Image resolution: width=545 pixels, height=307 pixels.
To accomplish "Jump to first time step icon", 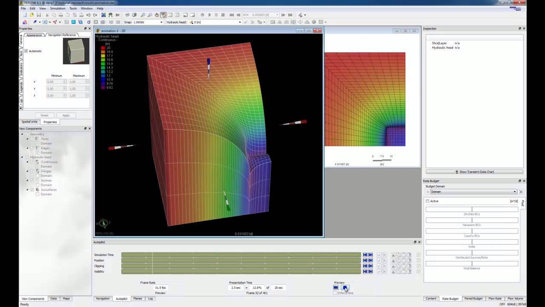I will [x=232, y=15].
